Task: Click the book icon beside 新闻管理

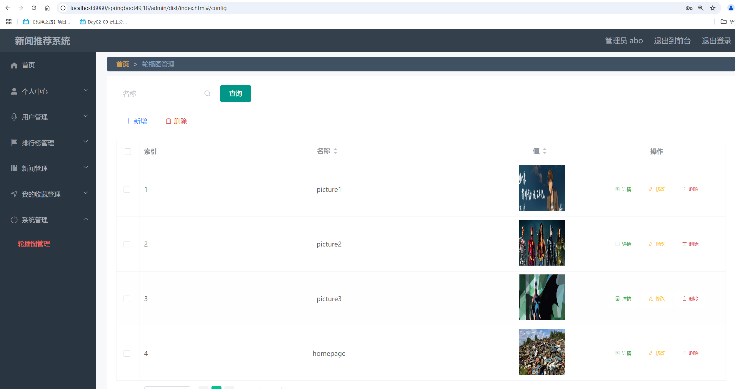Action: [x=14, y=168]
